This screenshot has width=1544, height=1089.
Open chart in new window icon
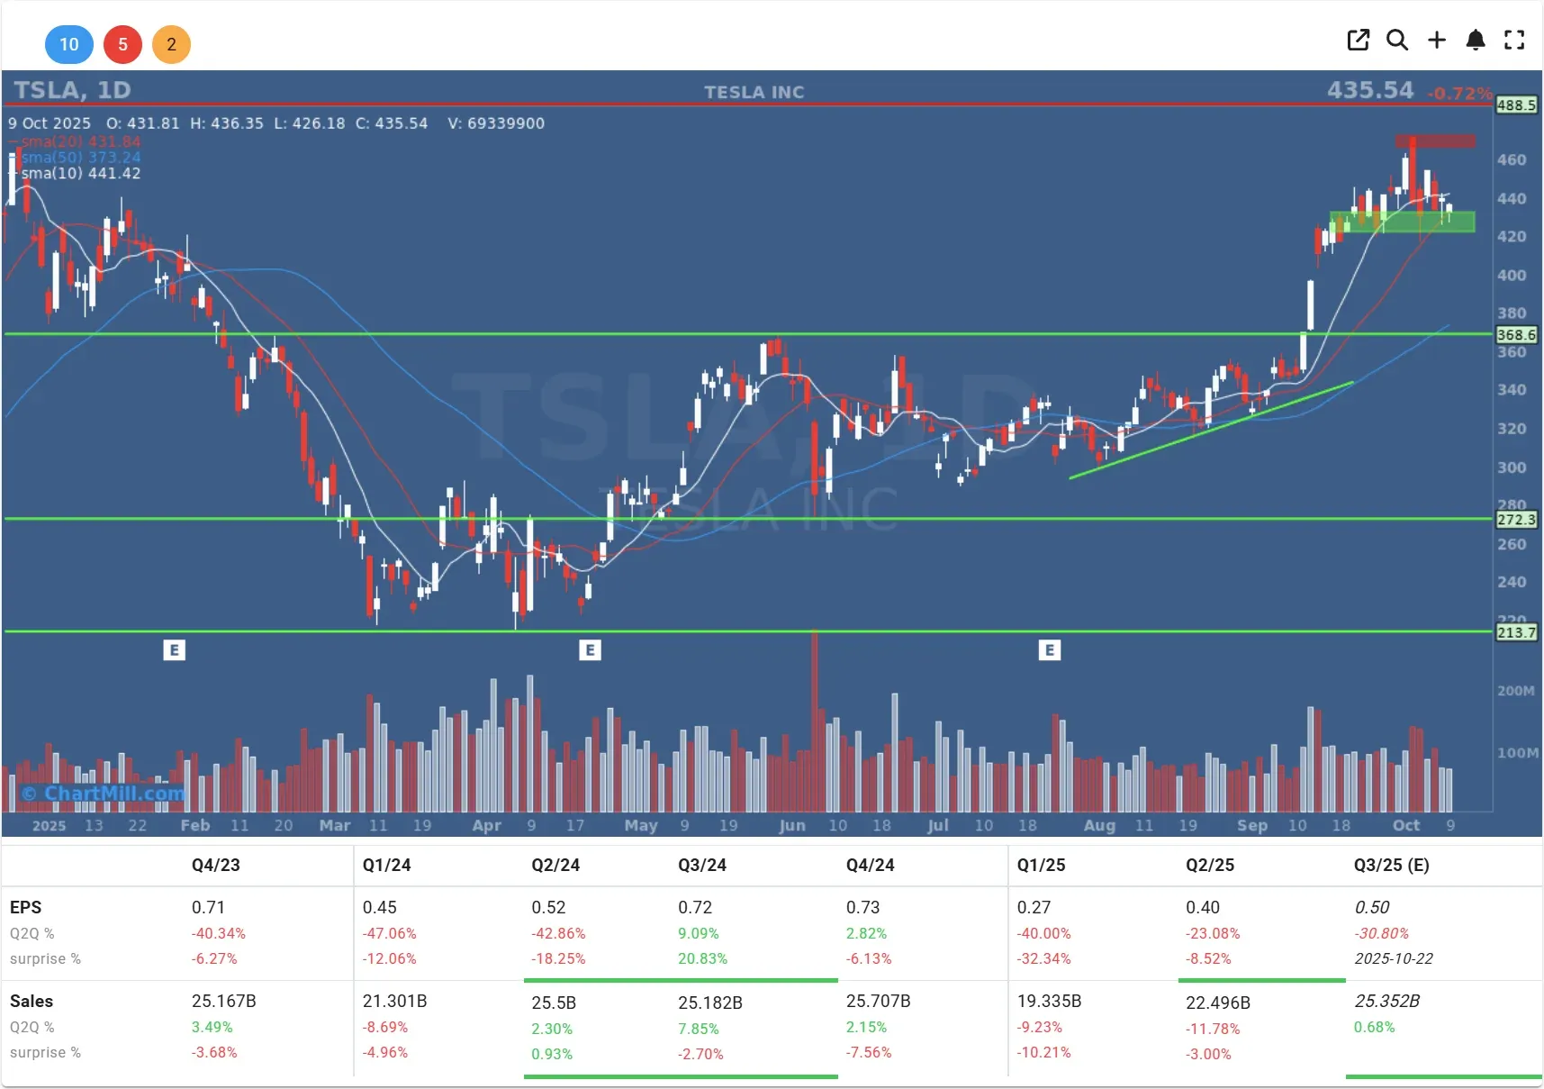click(1358, 40)
